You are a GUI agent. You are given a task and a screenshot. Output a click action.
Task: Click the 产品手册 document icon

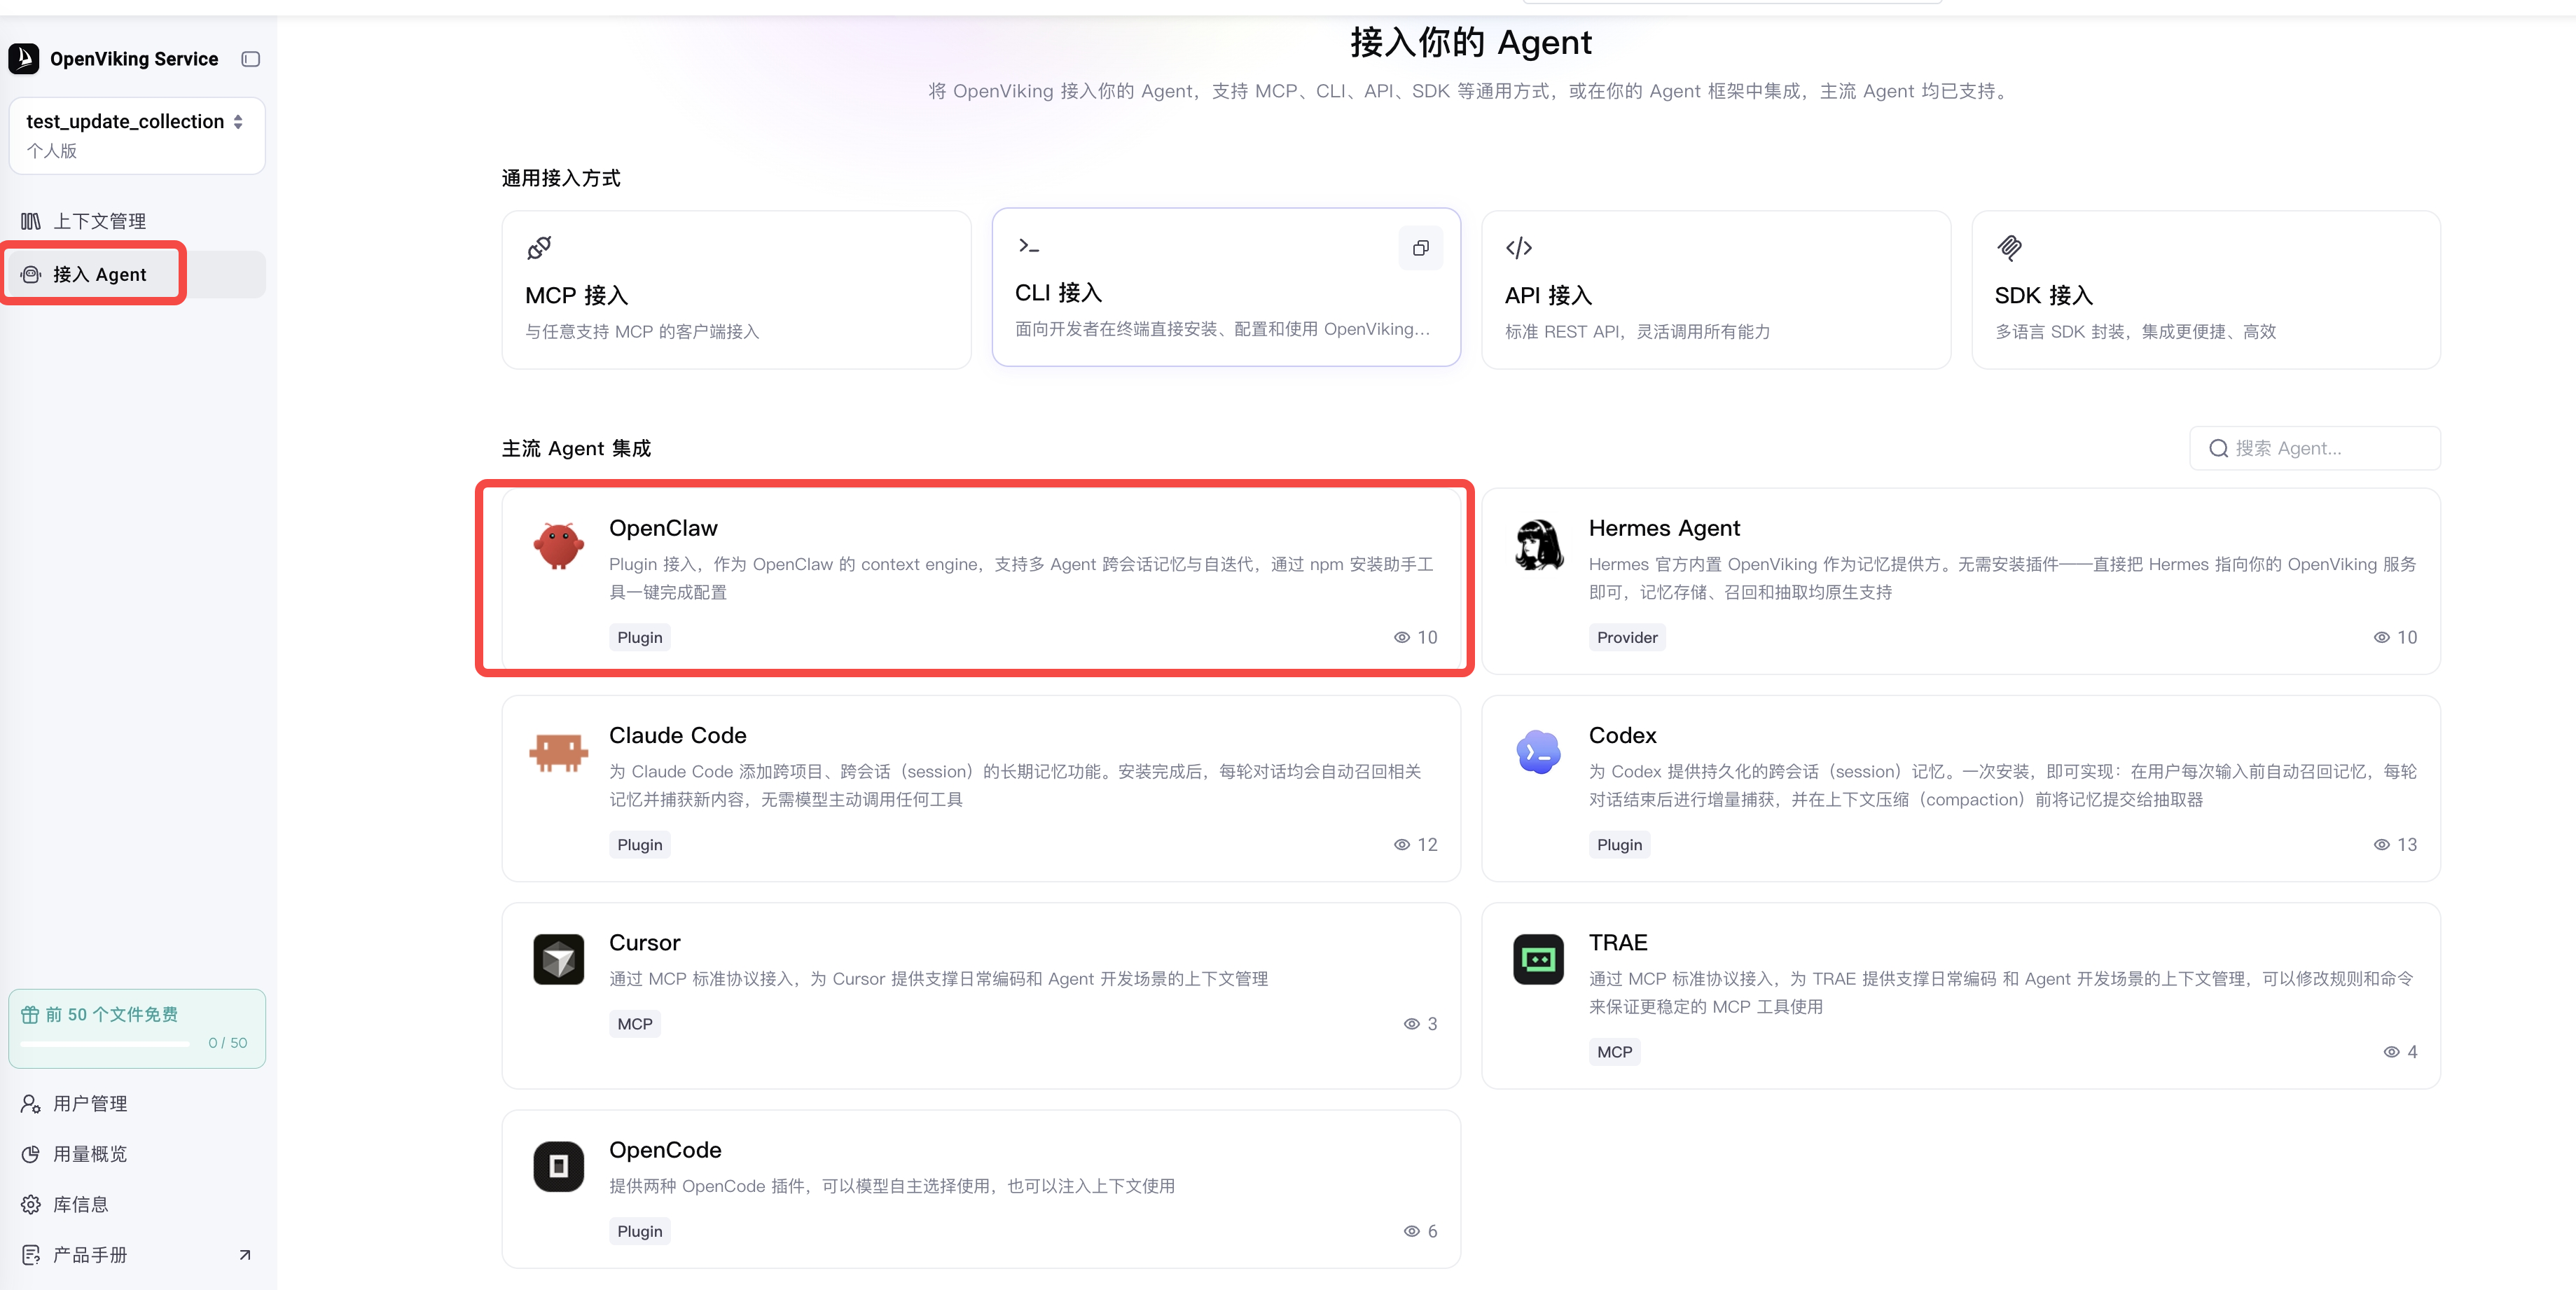[31, 1255]
